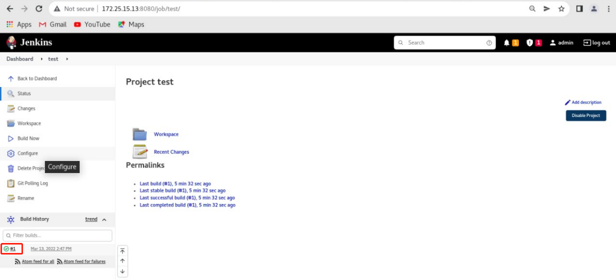
Task: Collapse the Build History chevron
Action: [104, 219]
